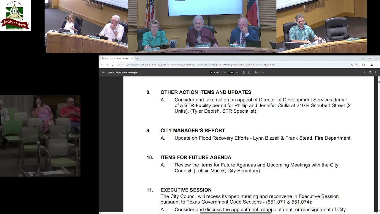Viewport: 380px width, 214px height.
Task: Click the browser forward button
Action: (x=107, y=64)
